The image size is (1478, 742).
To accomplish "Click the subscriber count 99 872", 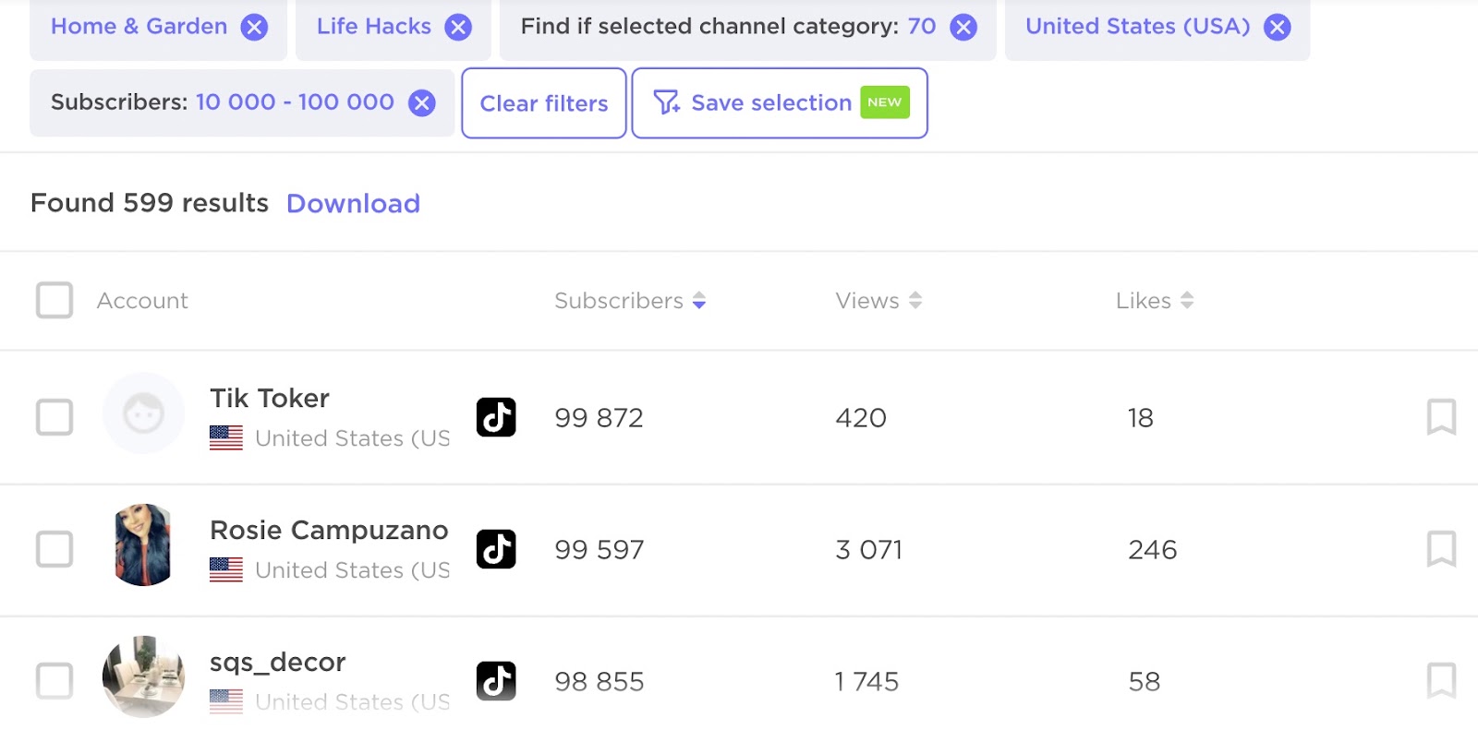I will 599,418.
